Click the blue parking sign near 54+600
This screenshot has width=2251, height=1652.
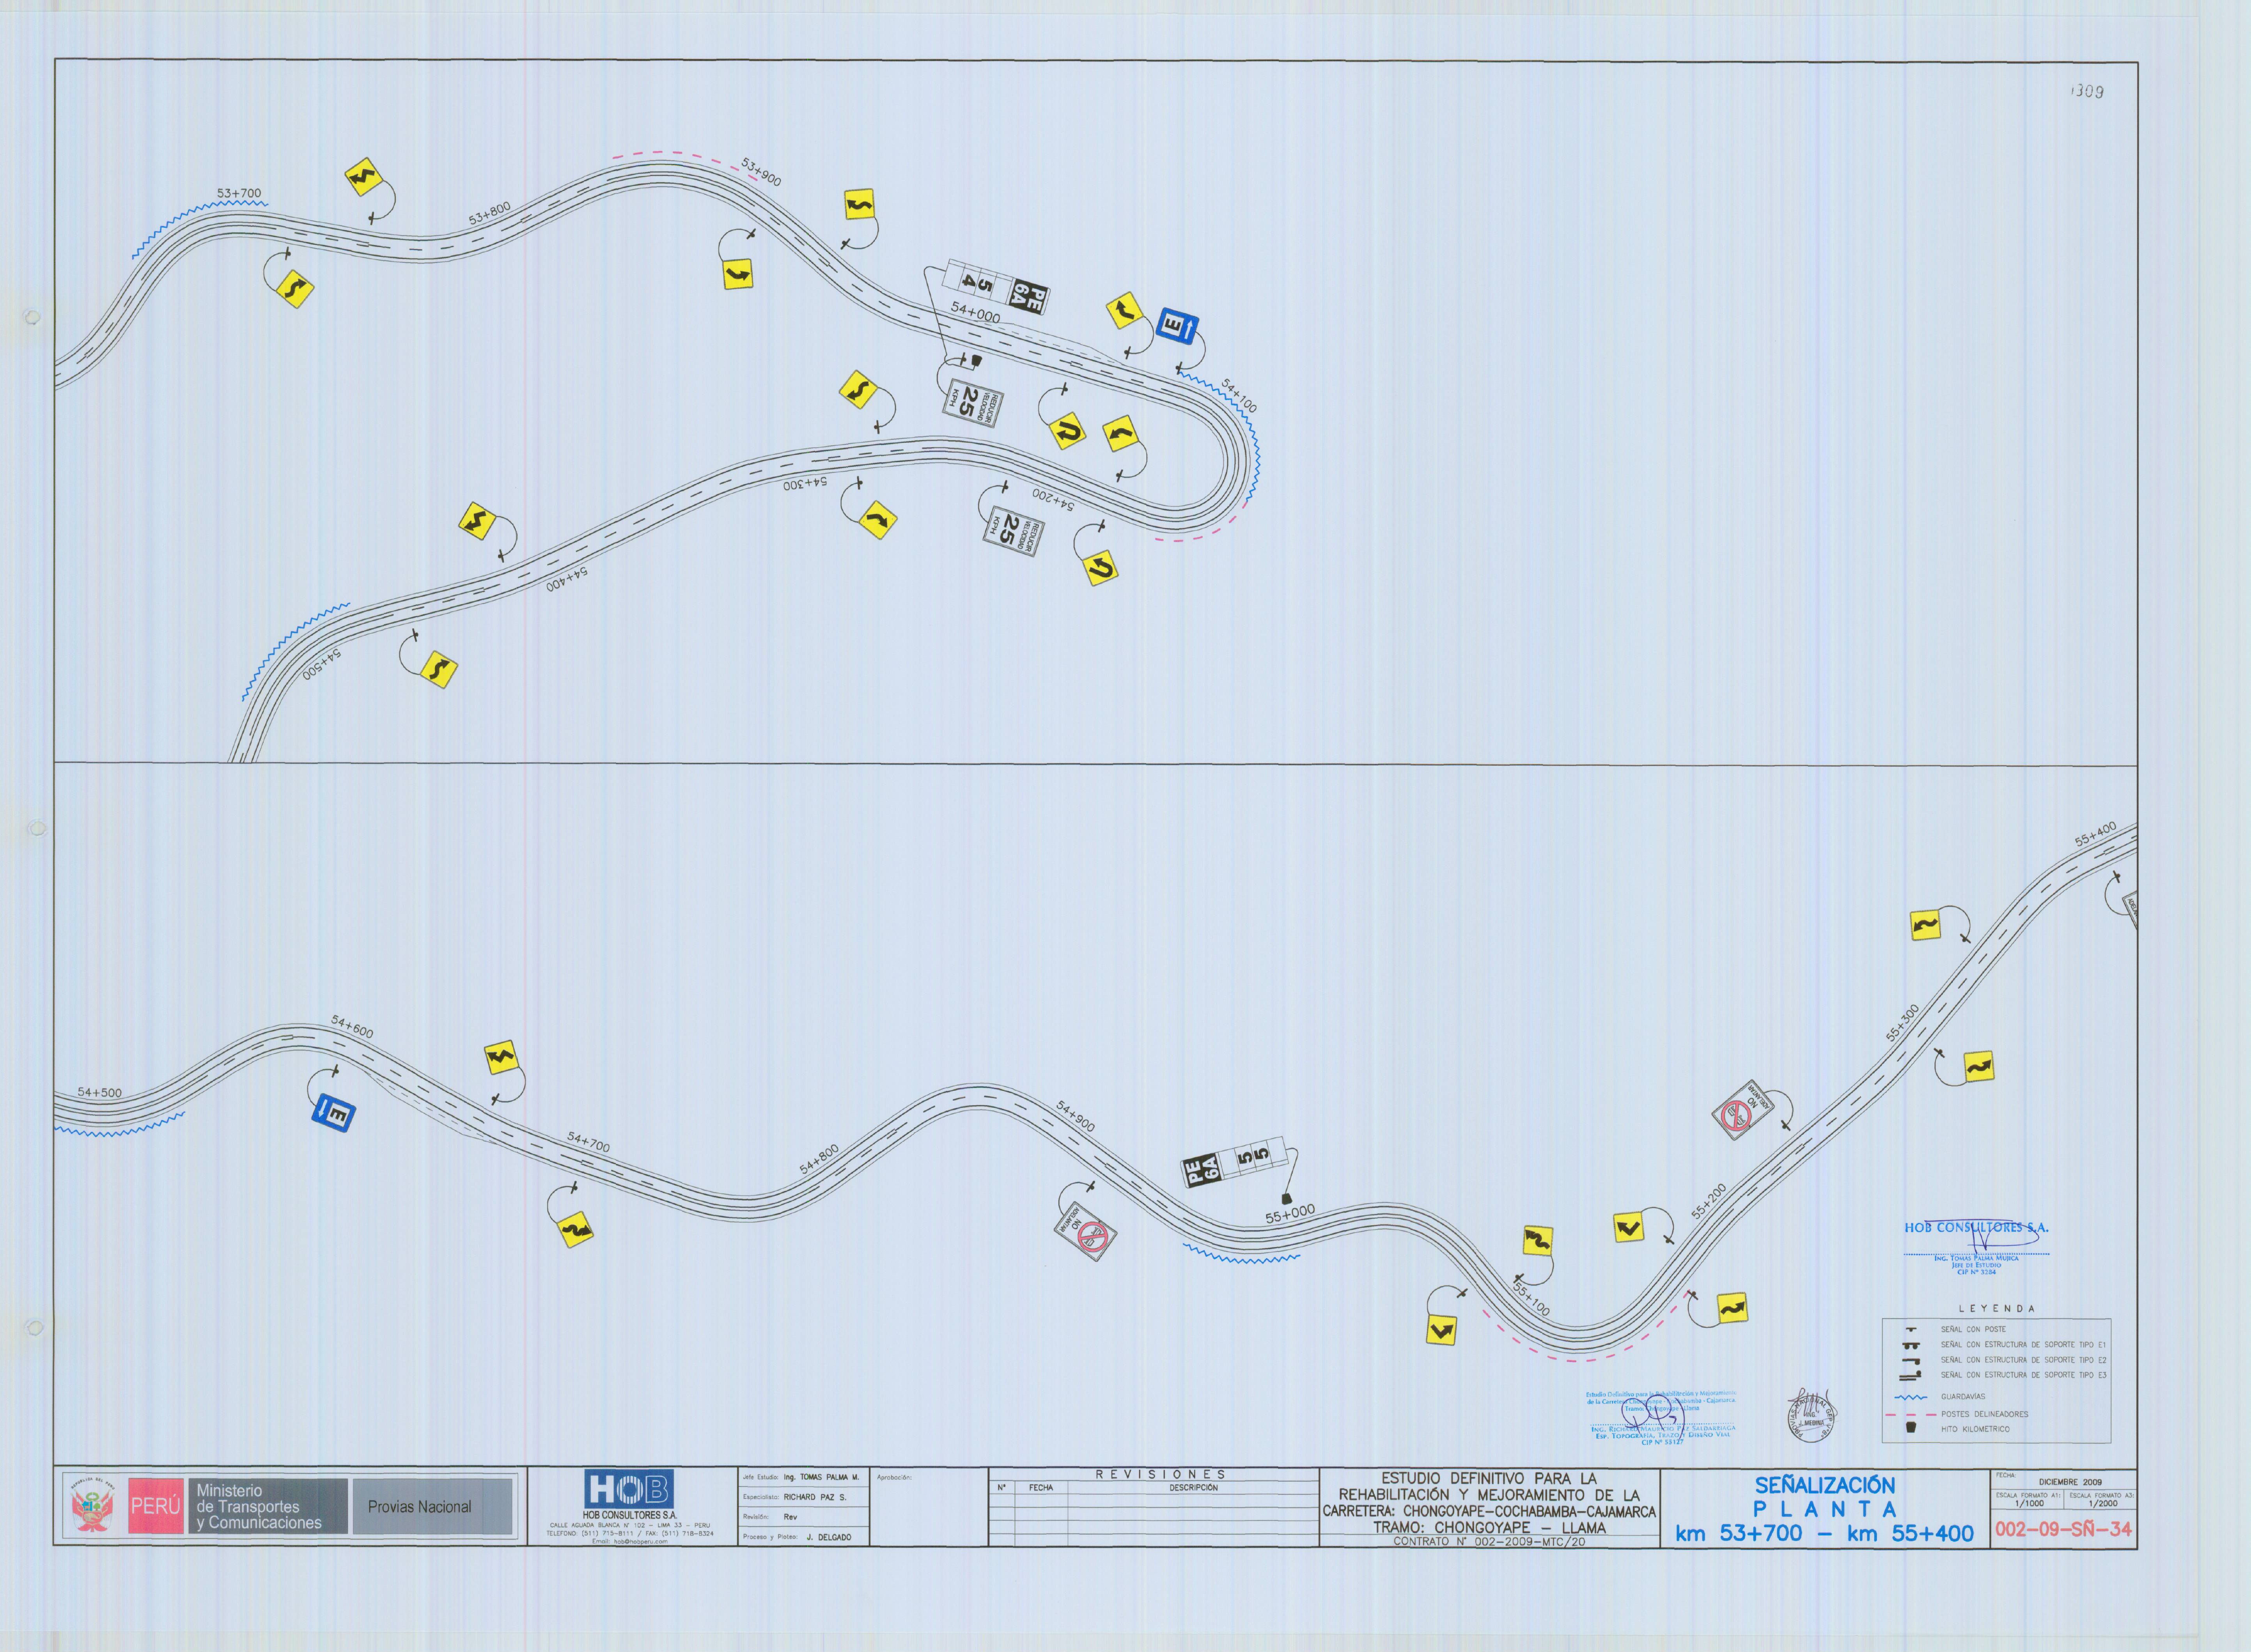(334, 1113)
